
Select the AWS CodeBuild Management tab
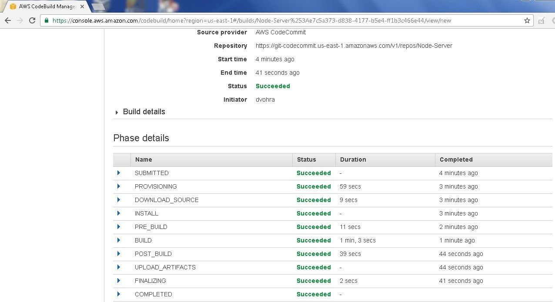[x=47, y=7]
